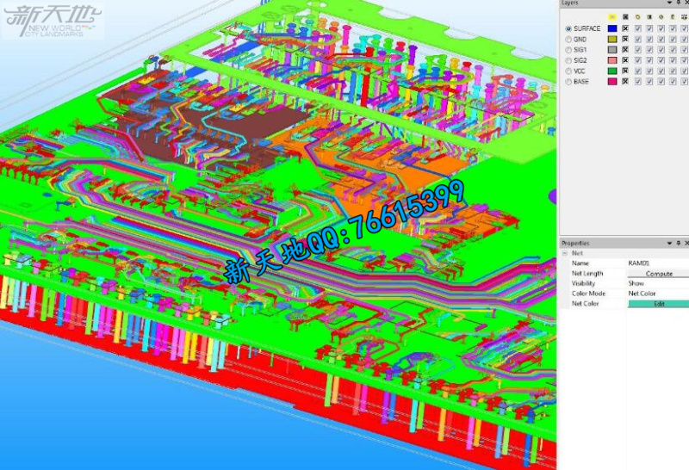This screenshot has height=470, width=689.
Task: Select the SIG2 layer radio button
Action: tap(567, 60)
